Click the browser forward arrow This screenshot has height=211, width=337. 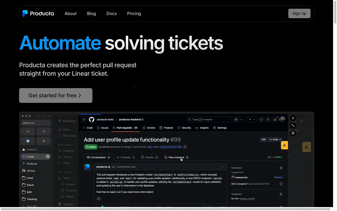[x=44, y=116]
